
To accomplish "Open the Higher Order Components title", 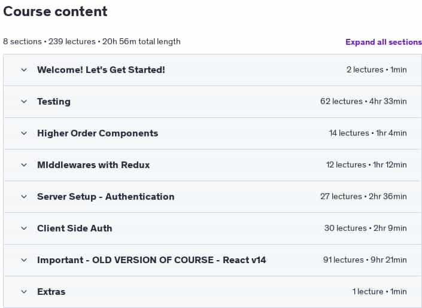I will (98, 133).
